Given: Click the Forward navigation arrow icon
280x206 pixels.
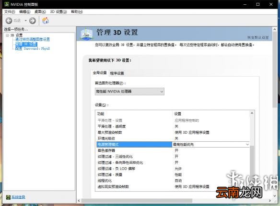Looking at the screenshot, I should click(32, 21).
